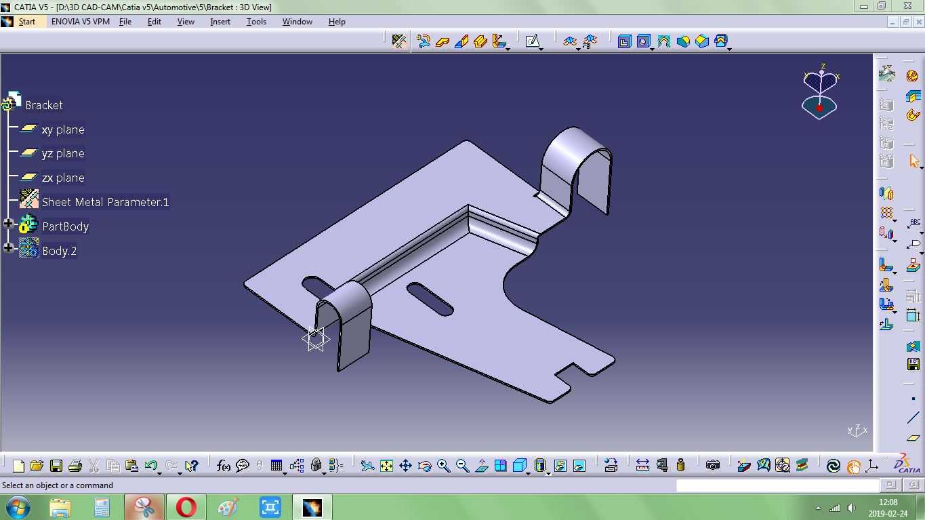Toggle the Fly Mode icon
The image size is (925, 520).
367,466
